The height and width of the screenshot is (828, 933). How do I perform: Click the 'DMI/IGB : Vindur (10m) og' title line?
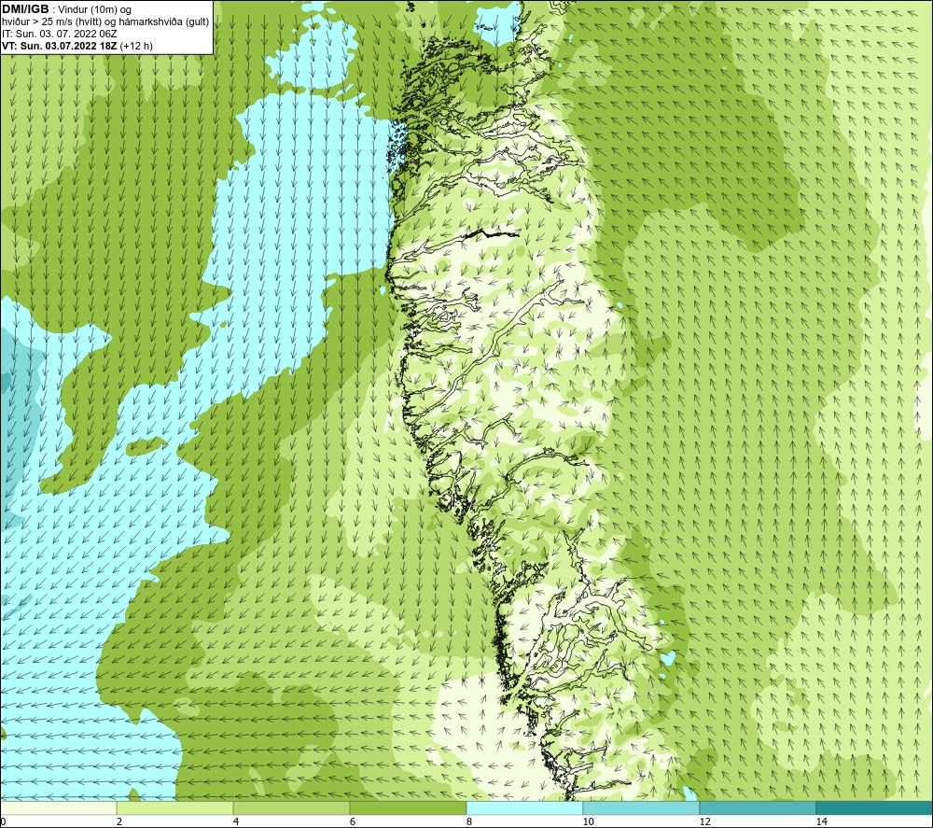coord(66,9)
